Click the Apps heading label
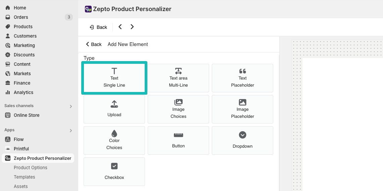This screenshot has width=383, height=191. point(9,130)
